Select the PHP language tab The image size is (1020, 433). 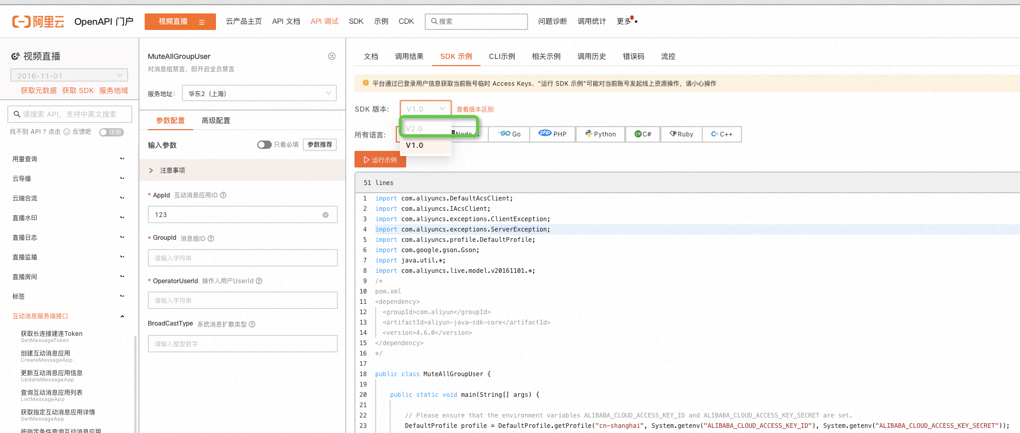pos(553,134)
